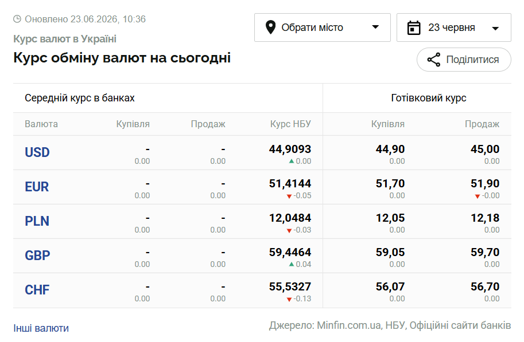Screen dimensions: 524x342
Task: Open 'Курс валют в Україні' link
Action: (x=65, y=39)
